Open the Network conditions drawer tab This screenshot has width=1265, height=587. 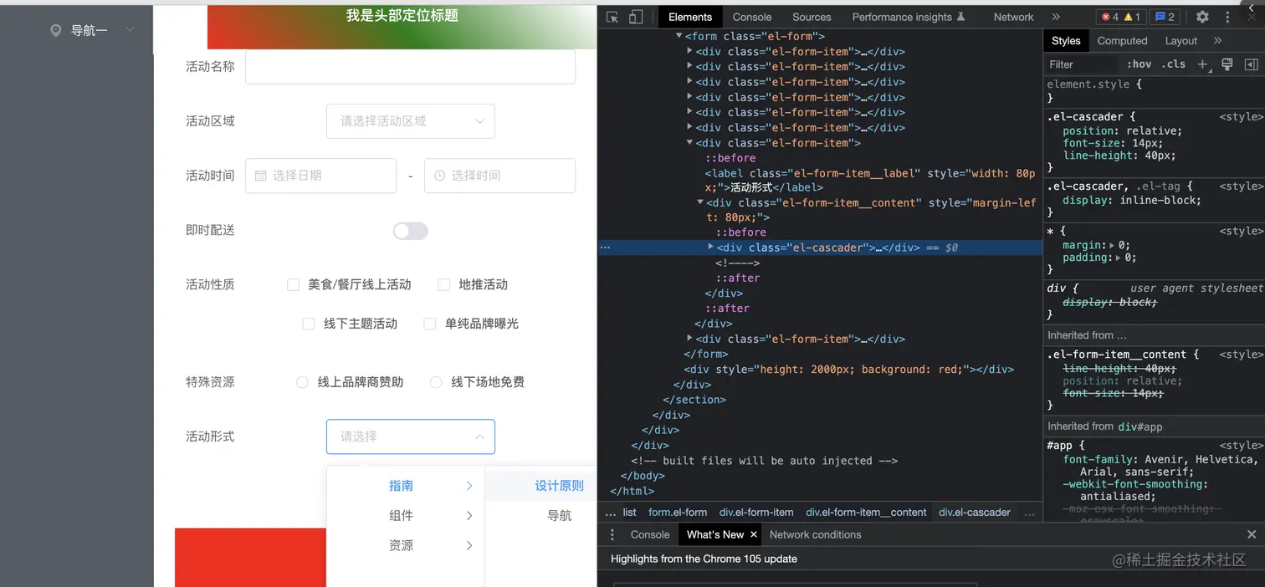coord(815,534)
